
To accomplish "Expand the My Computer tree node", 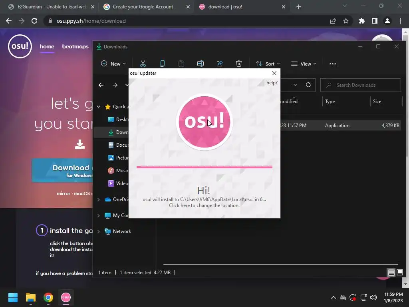I will click(98, 215).
